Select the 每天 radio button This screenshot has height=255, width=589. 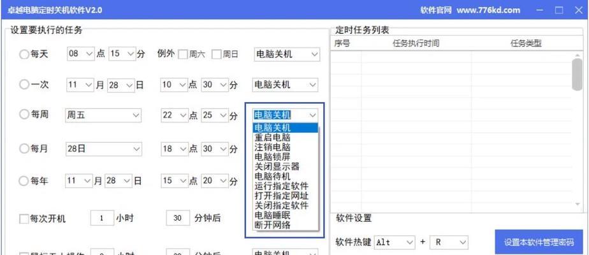tap(24, 54)
